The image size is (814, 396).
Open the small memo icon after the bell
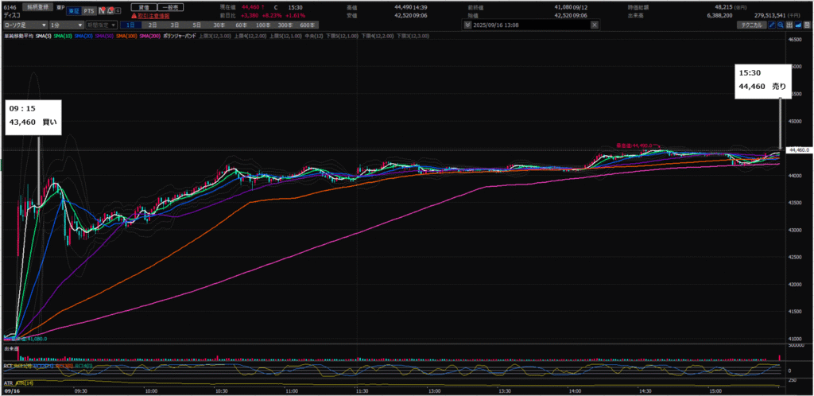(118, 10)
